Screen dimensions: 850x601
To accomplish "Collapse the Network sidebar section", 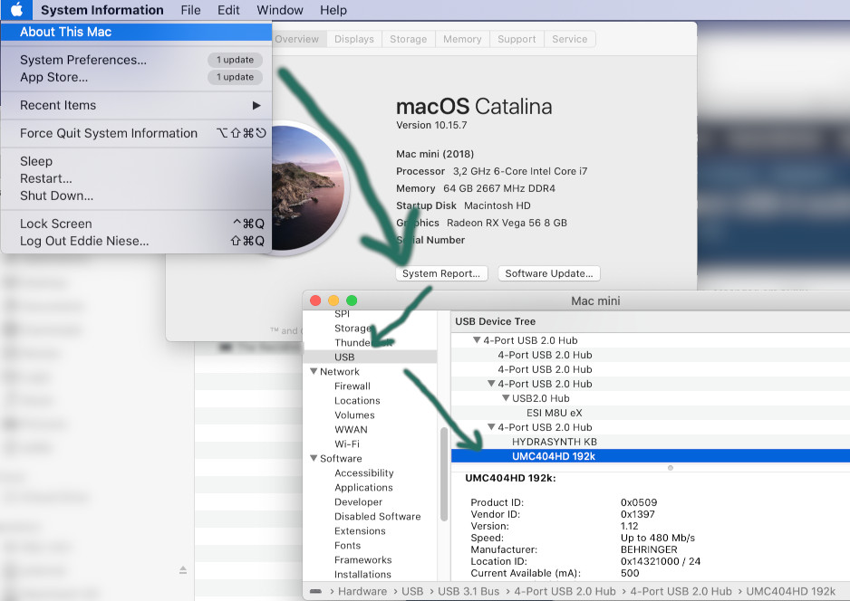I will point(314,371).
